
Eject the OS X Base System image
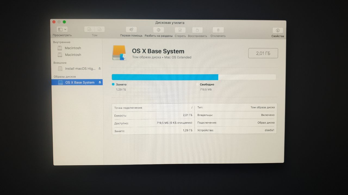(x=100, y=82)
